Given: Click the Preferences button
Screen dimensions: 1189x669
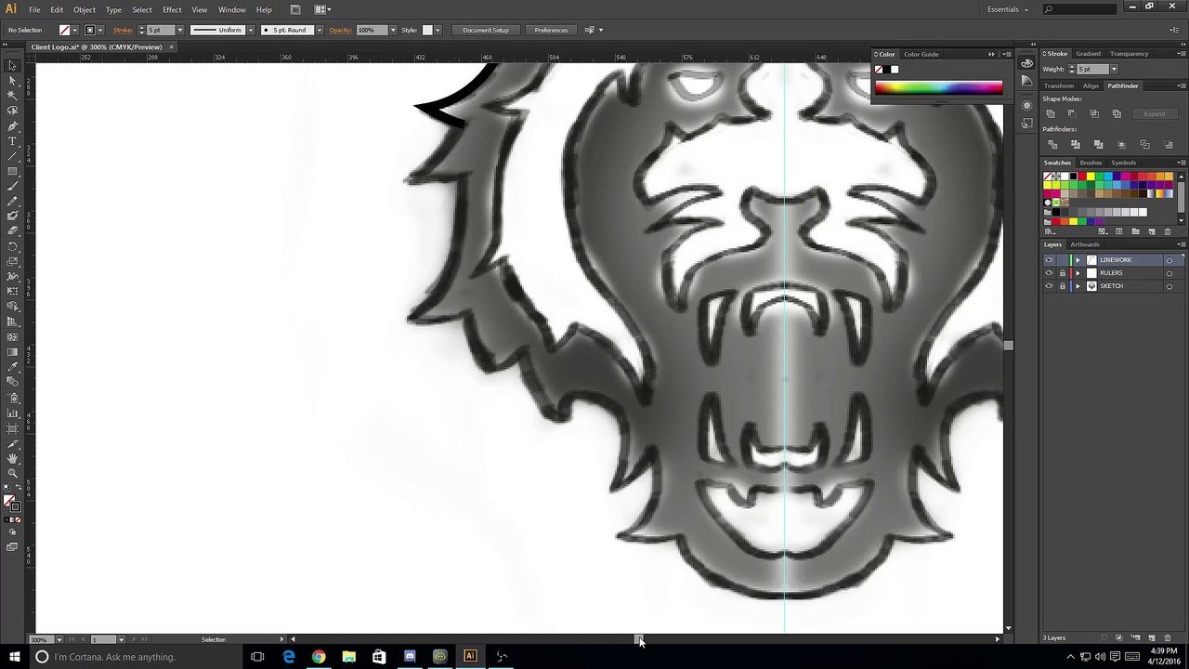Looking at the screenshot, I should point(551,30).
